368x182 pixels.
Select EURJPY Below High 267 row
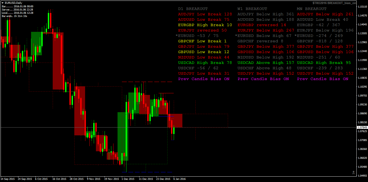(266, 30)
